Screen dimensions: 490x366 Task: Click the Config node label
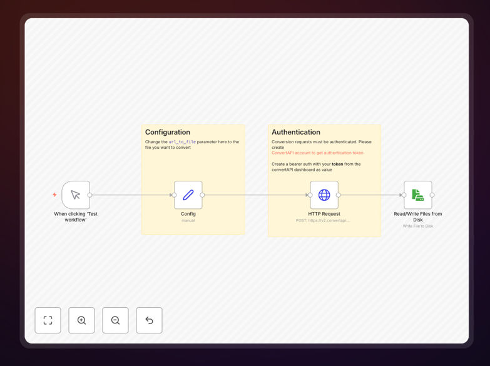(188, 214)
